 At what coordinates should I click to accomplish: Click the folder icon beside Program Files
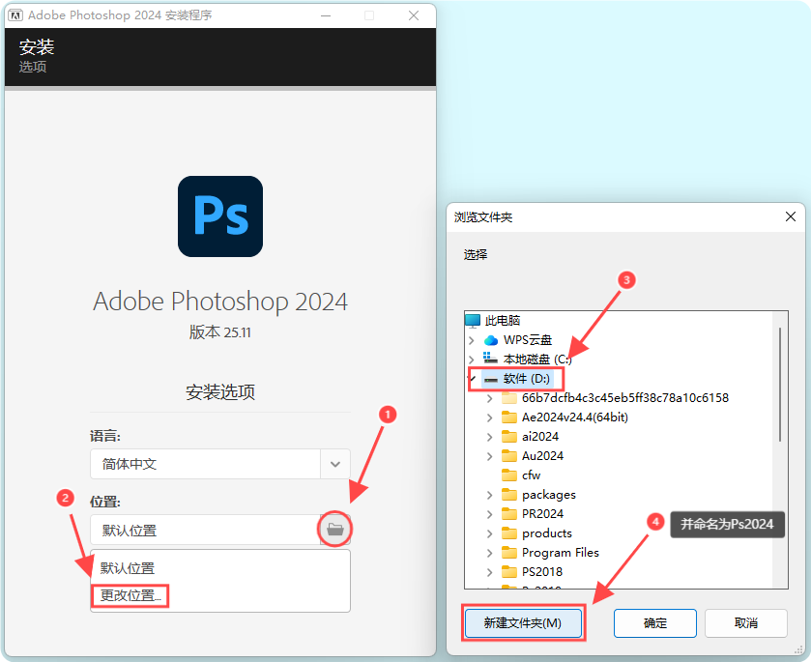click(x=509, y=553)
